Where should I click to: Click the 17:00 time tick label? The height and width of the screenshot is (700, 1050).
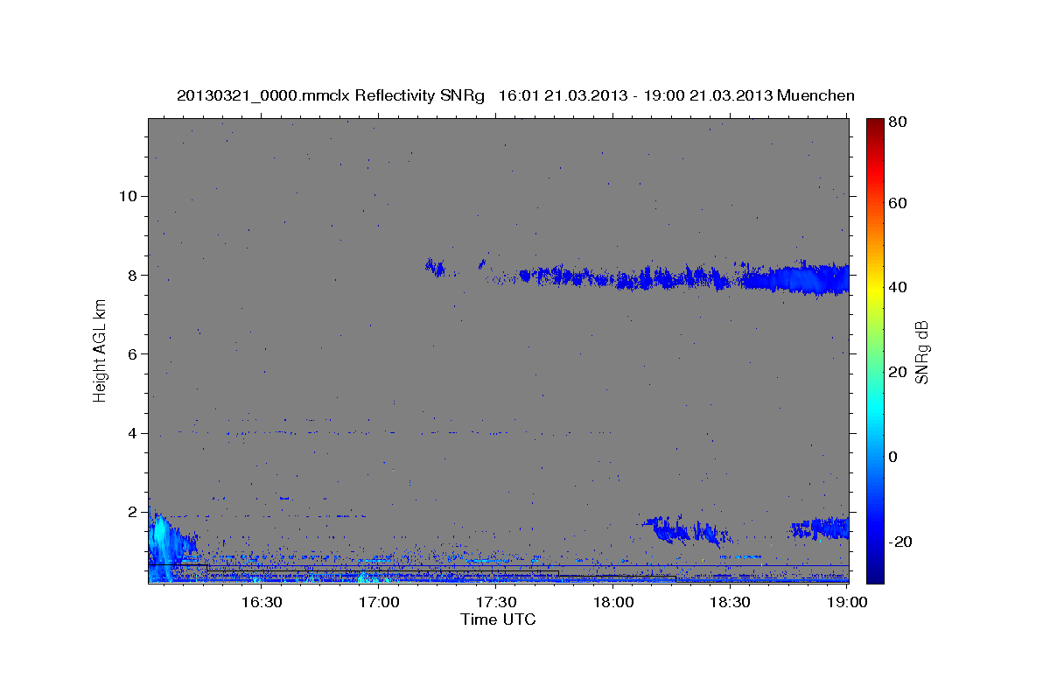[x=380, y=602]
